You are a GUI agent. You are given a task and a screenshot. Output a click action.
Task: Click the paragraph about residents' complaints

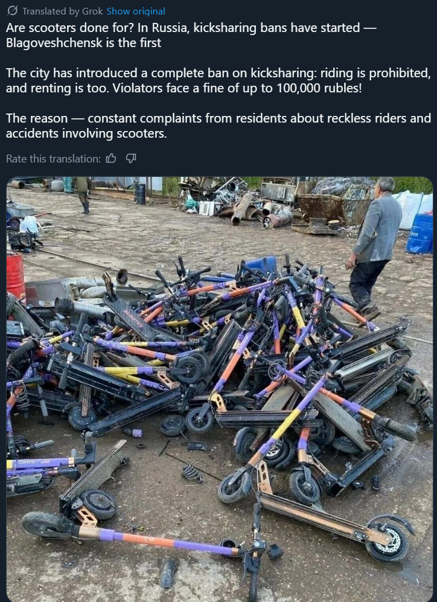[218, 126]
